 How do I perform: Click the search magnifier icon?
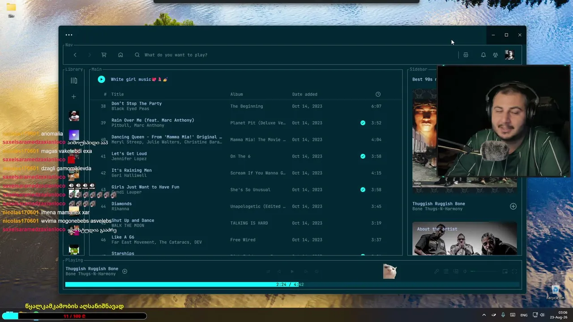click(137, 55)
